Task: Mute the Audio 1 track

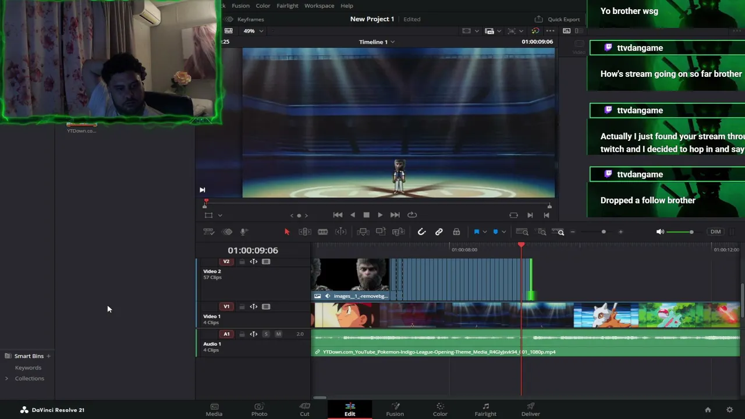Action: point(278,334)
